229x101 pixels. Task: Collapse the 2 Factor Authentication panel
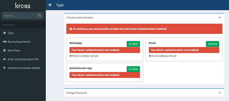[x=219, y=18]
